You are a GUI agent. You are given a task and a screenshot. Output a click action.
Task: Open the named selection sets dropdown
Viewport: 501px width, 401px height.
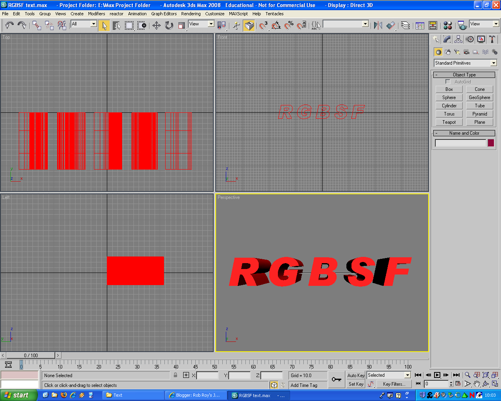pos(346,24)
